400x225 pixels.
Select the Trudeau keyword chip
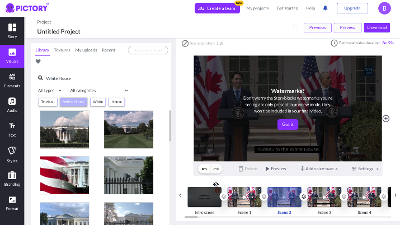click(48, 102)
